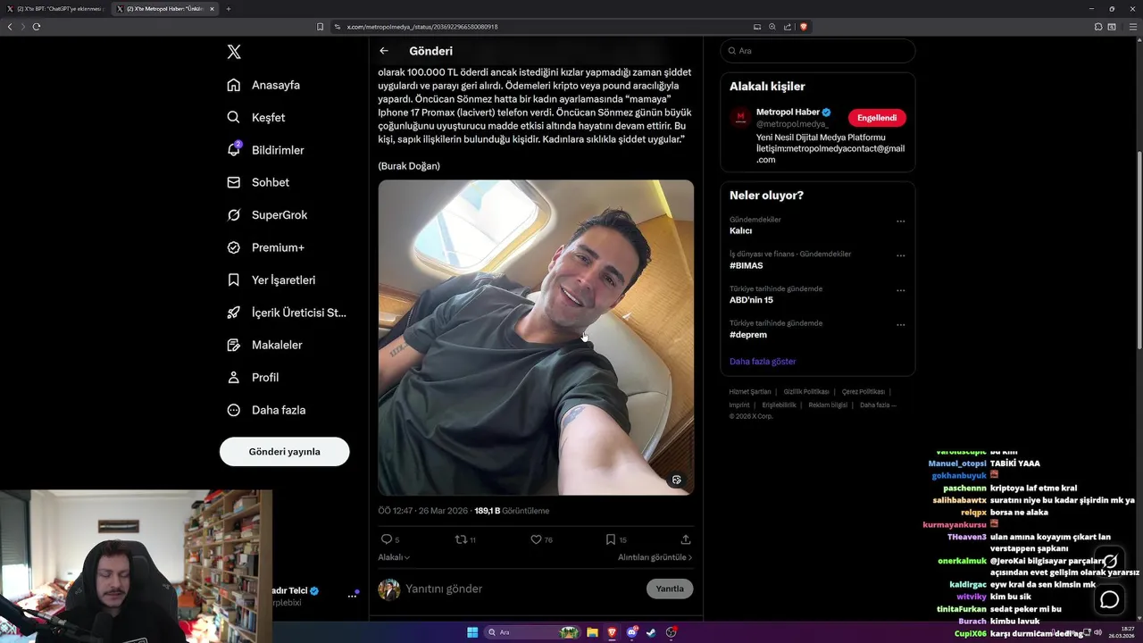Open the #BIMAS trend
Image resolution: width=1143 pixels, height=643 pixels.
click(747, 265)
